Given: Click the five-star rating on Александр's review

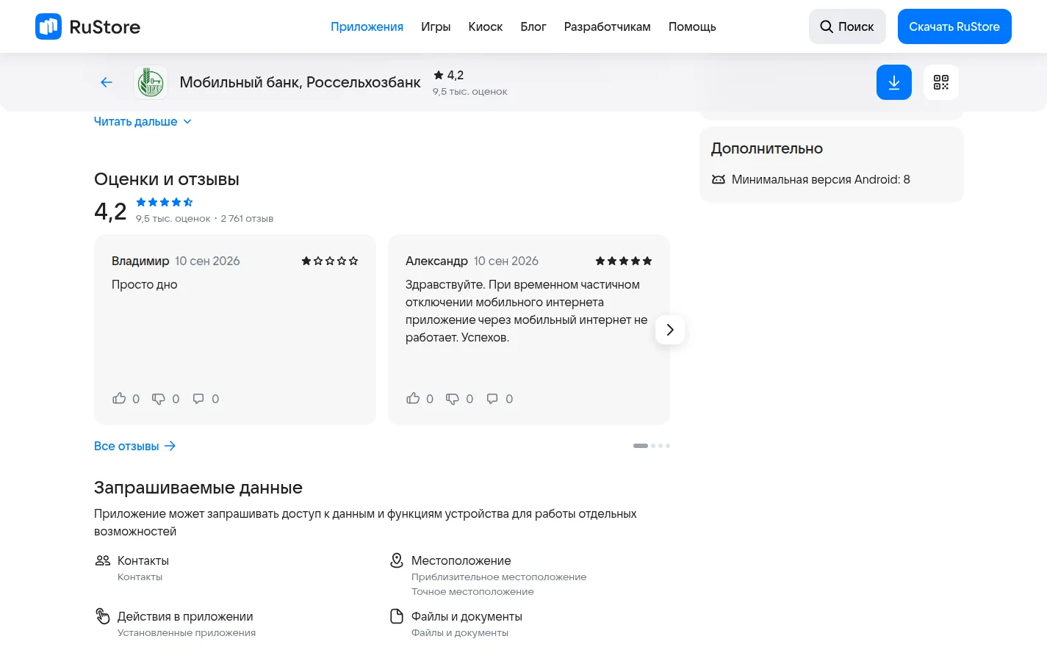Looking at the screenshot, I should pyautogui.click(x=624, y=261).
